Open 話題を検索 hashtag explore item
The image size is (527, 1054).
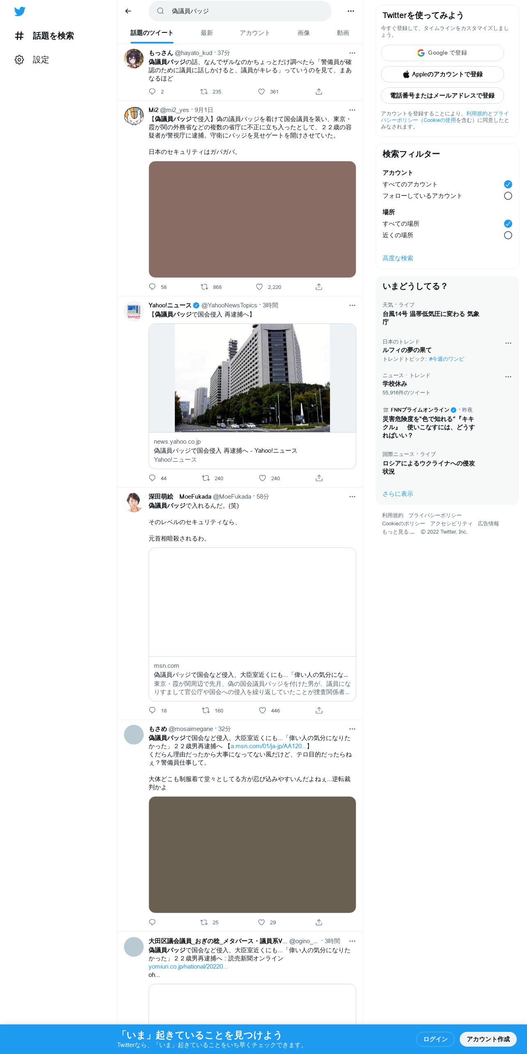[x=44, y=36]
